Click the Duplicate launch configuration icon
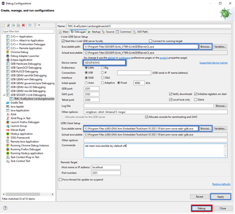235x214 pixels. coord(18,25)
